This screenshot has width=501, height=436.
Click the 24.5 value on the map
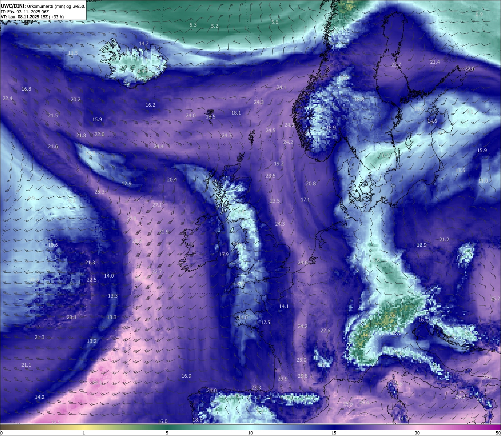tap(270, 131)
